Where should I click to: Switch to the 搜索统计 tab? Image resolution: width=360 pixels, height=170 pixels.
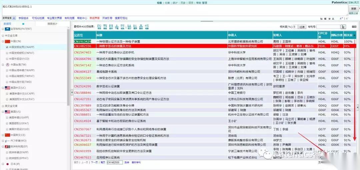52,24
